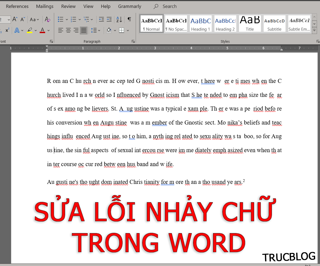The width and height of the screenshot is (320, 266).
Task: Click the left indent marker on the ruler
Action: 47,49
